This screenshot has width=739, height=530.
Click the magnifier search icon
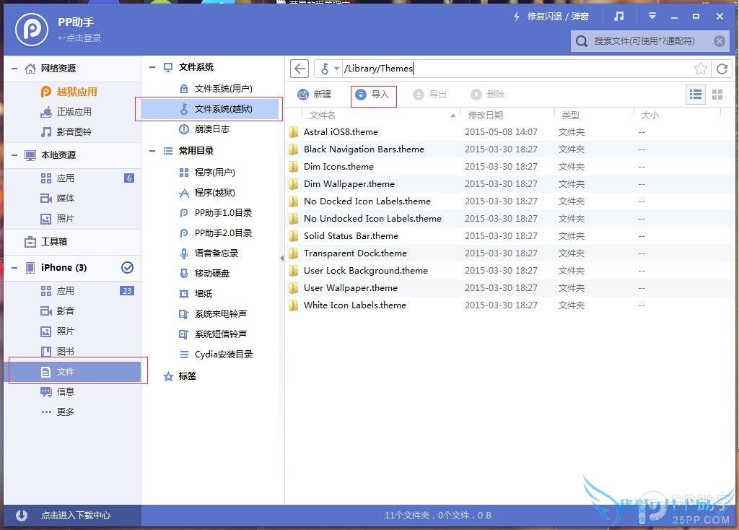coord(582,41)
